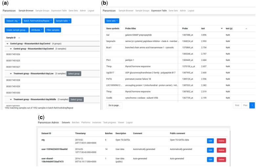256x167 pixels.
Task: Click gene symbol Serpina3n
Action: coord(111,41)
